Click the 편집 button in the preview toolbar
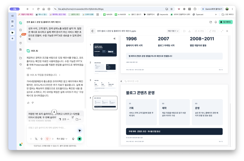The width and height of the screenshot is (244, 161). [212, 31]
